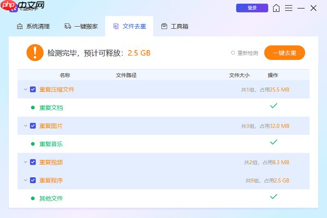The width and height of the screenshot is (327, 218).
Task: Expand the 重复视频 group chevron
Action: click(26, 162)
